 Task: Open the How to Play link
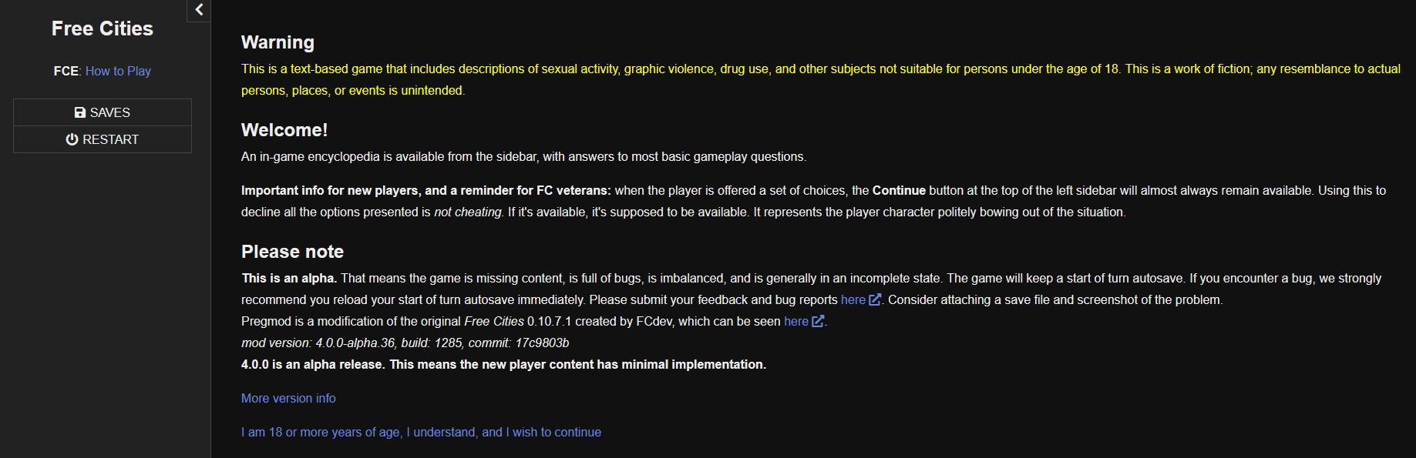pyautogui.click(x=118, y=71)
